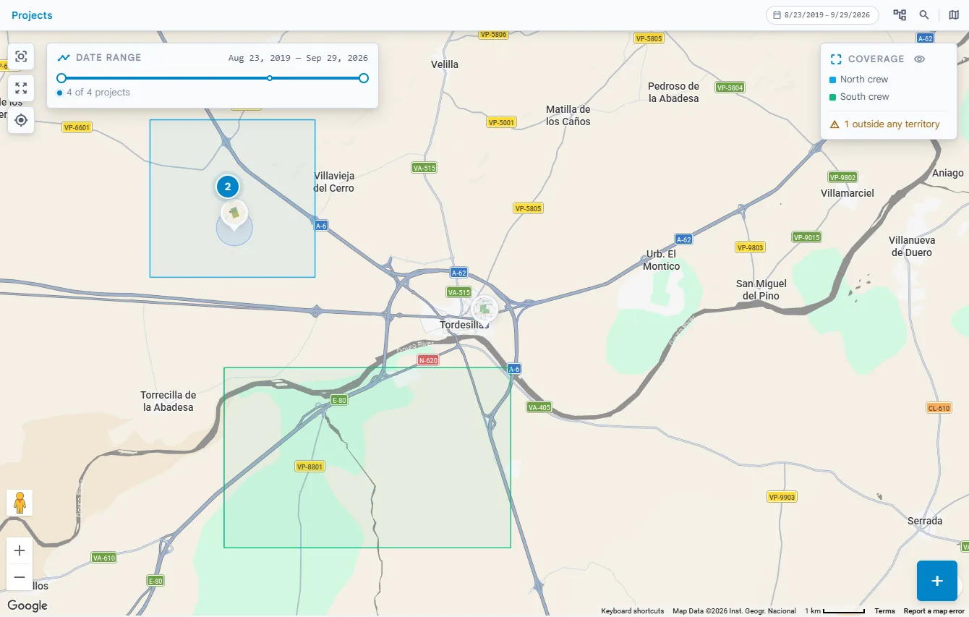Click the add new project plus button
The height and width of the screenshot is (617, 969).
(937, 581)
